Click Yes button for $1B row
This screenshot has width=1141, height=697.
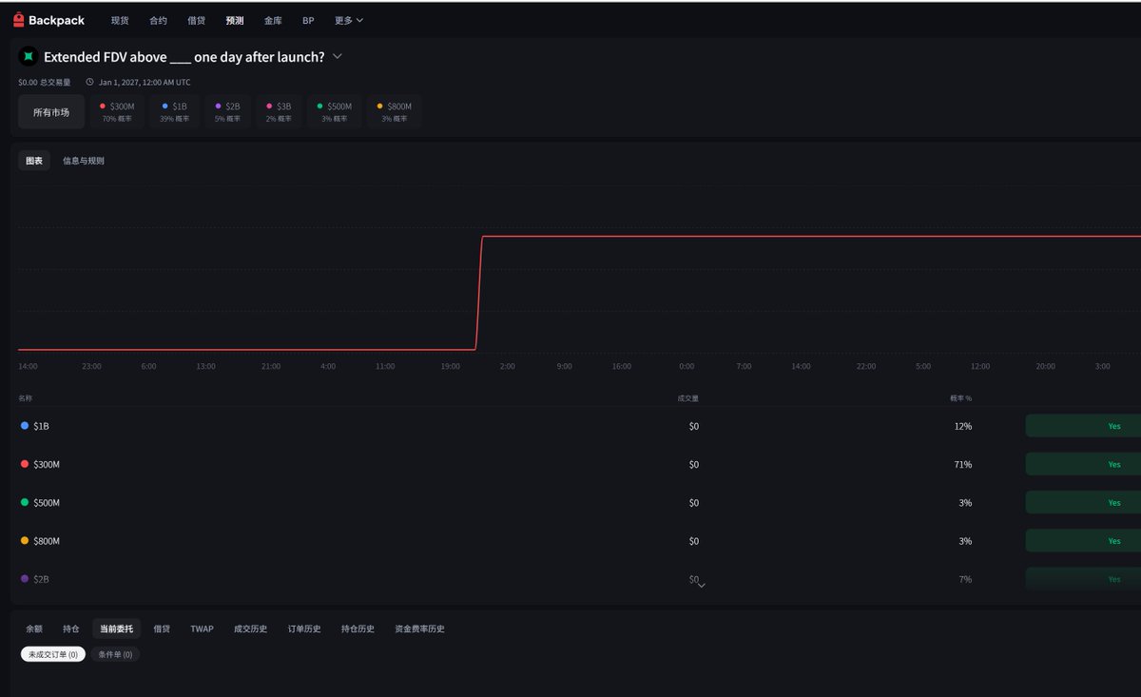tap(1083, 426)
